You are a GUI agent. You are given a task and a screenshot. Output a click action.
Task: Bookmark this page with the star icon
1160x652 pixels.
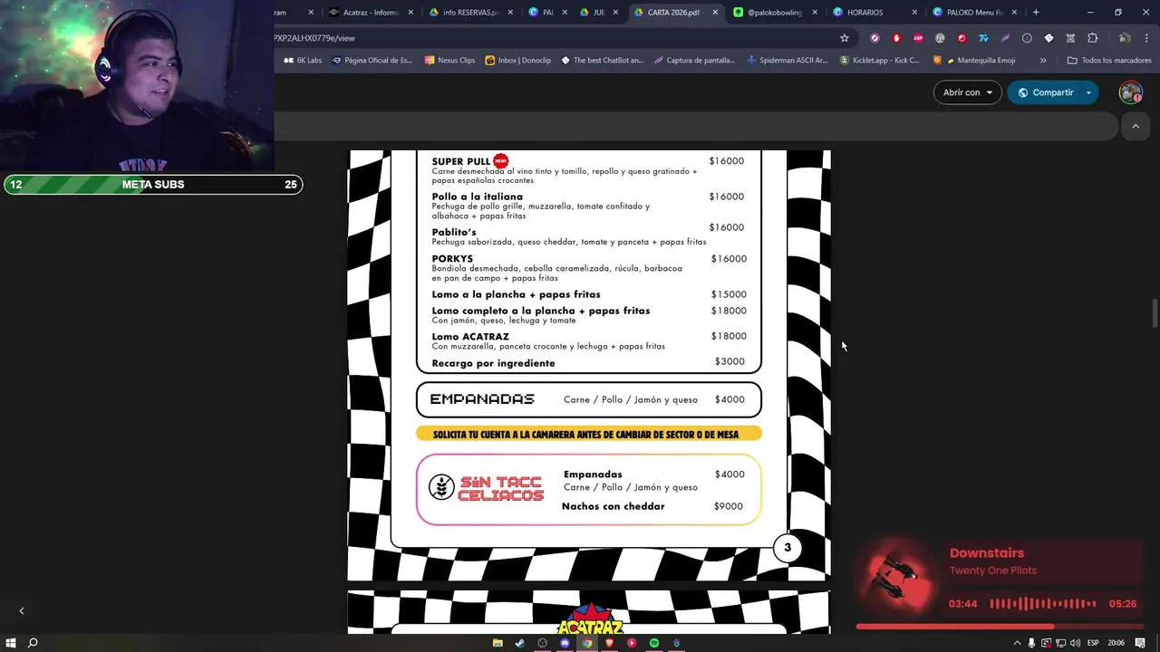coord(845,38)
